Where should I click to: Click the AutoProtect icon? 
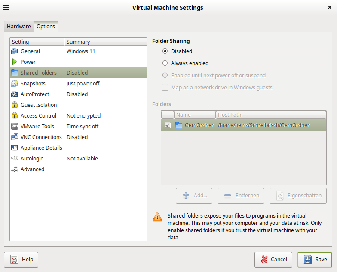[x=15, y=94]
